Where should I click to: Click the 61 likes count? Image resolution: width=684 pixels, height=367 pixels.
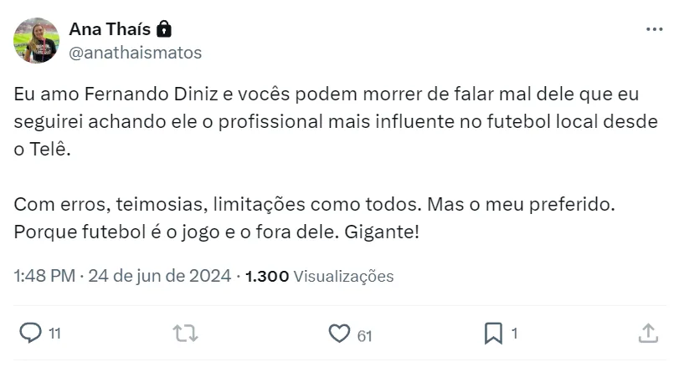point(364,334)
